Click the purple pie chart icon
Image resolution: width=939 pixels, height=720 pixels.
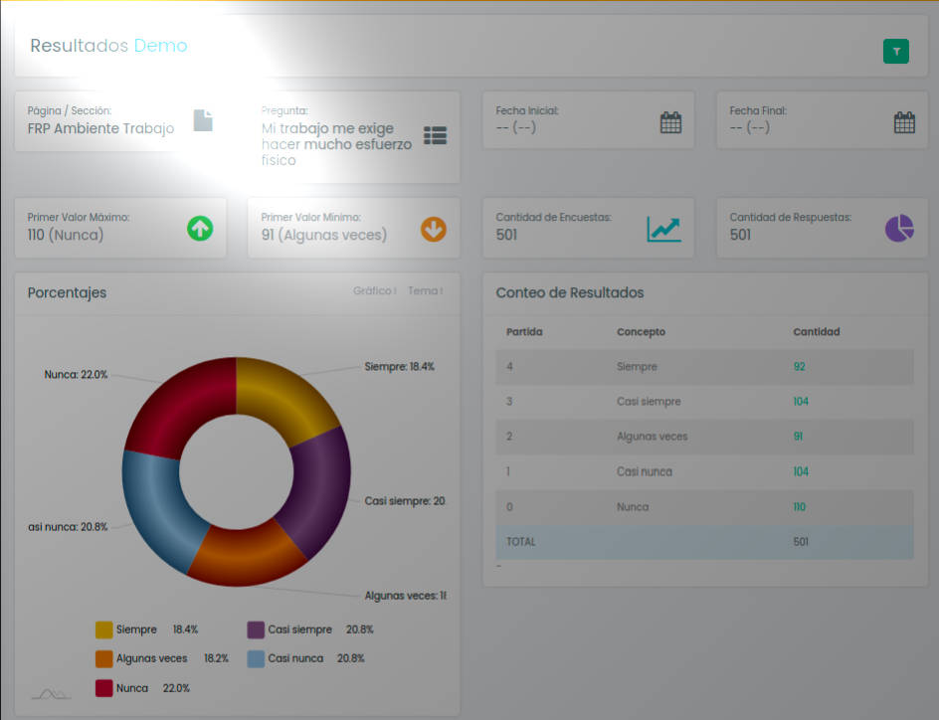pyautogui.click(x=899, y=229)
